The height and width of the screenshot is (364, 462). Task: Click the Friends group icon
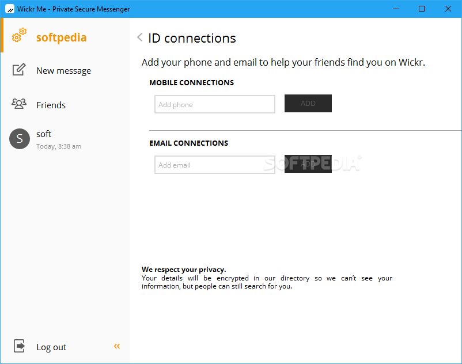19,104
